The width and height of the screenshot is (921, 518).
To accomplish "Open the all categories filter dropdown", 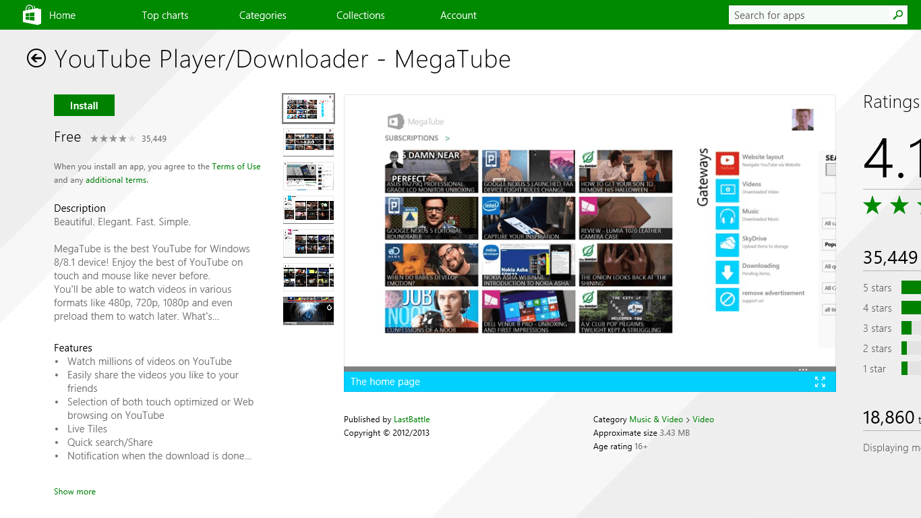I will (x=828, y=223).
